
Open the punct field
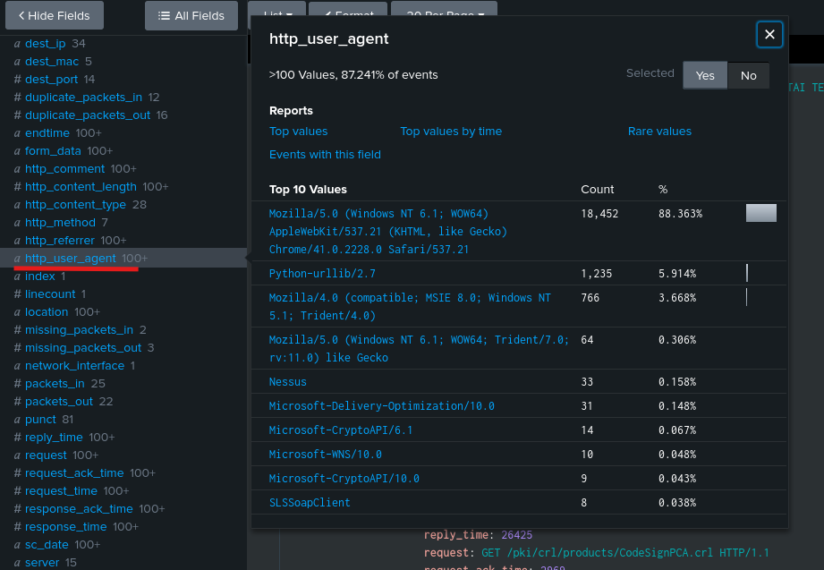click(x=40, y=419)
